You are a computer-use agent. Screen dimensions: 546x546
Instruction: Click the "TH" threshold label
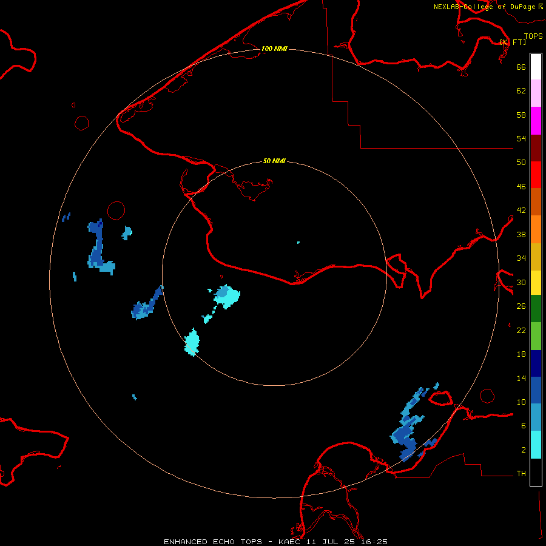(x=521, y=474)
